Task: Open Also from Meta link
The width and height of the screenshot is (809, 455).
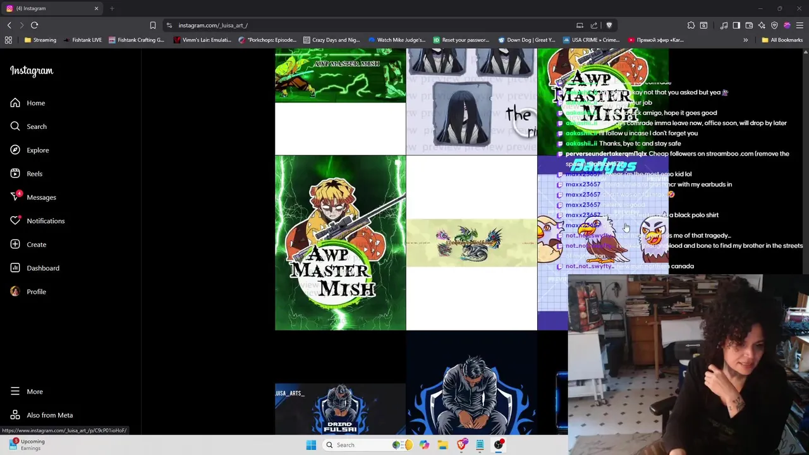Action: tap(41, 415)
